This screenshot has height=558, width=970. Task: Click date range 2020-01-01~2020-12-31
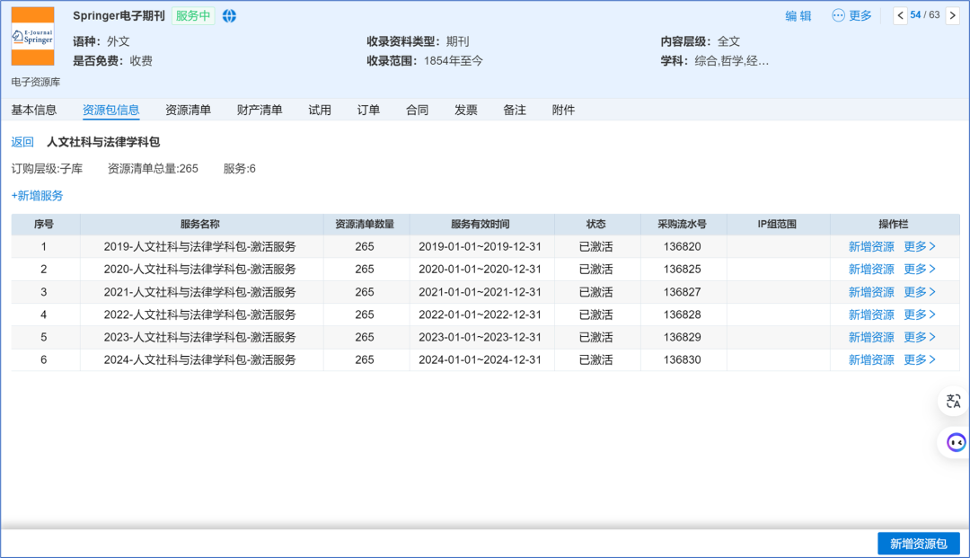480,269
